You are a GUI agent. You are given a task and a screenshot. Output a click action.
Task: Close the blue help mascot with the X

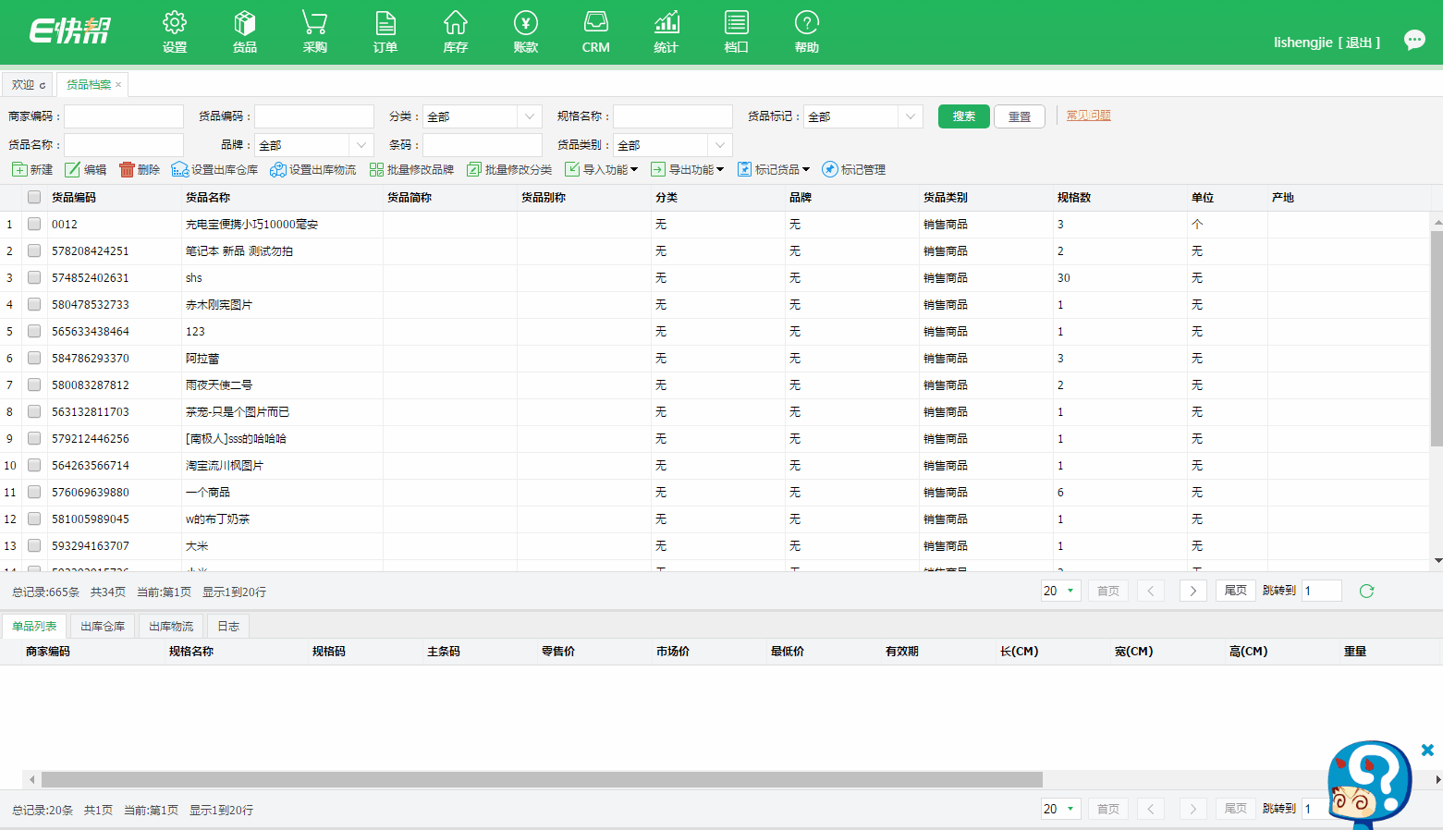click(1427, 750)
